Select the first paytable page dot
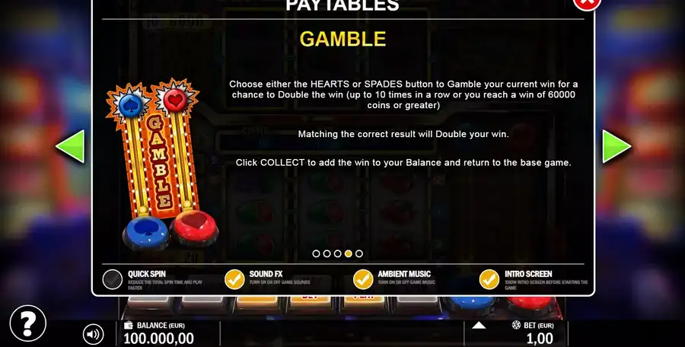 [x=316, y=253]
